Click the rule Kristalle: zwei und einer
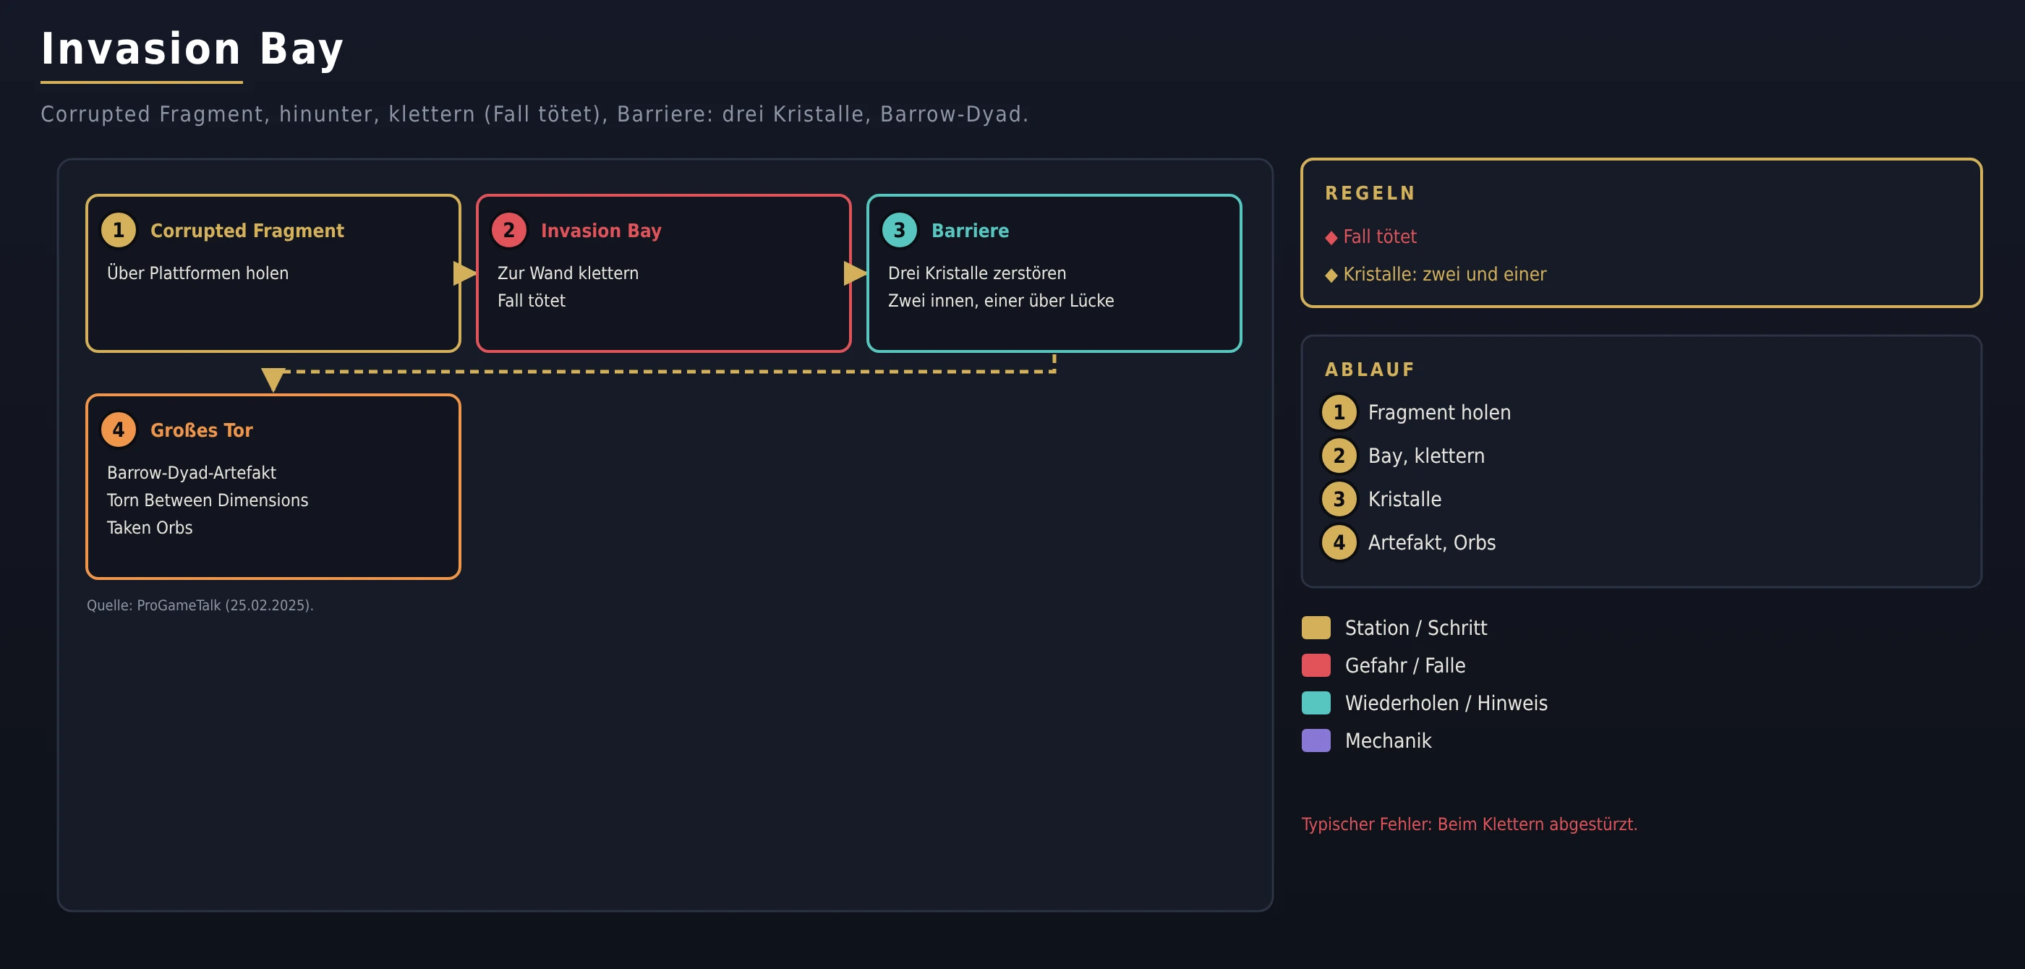 (1444, 274)
